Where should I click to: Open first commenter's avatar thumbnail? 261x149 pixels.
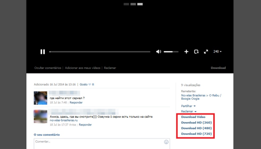[40, 98]
